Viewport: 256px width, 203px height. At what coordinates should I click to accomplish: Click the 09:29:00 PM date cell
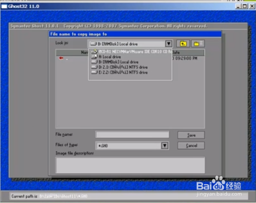point(186,59)
